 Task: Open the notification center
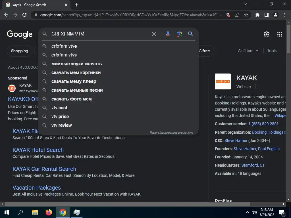282,212
